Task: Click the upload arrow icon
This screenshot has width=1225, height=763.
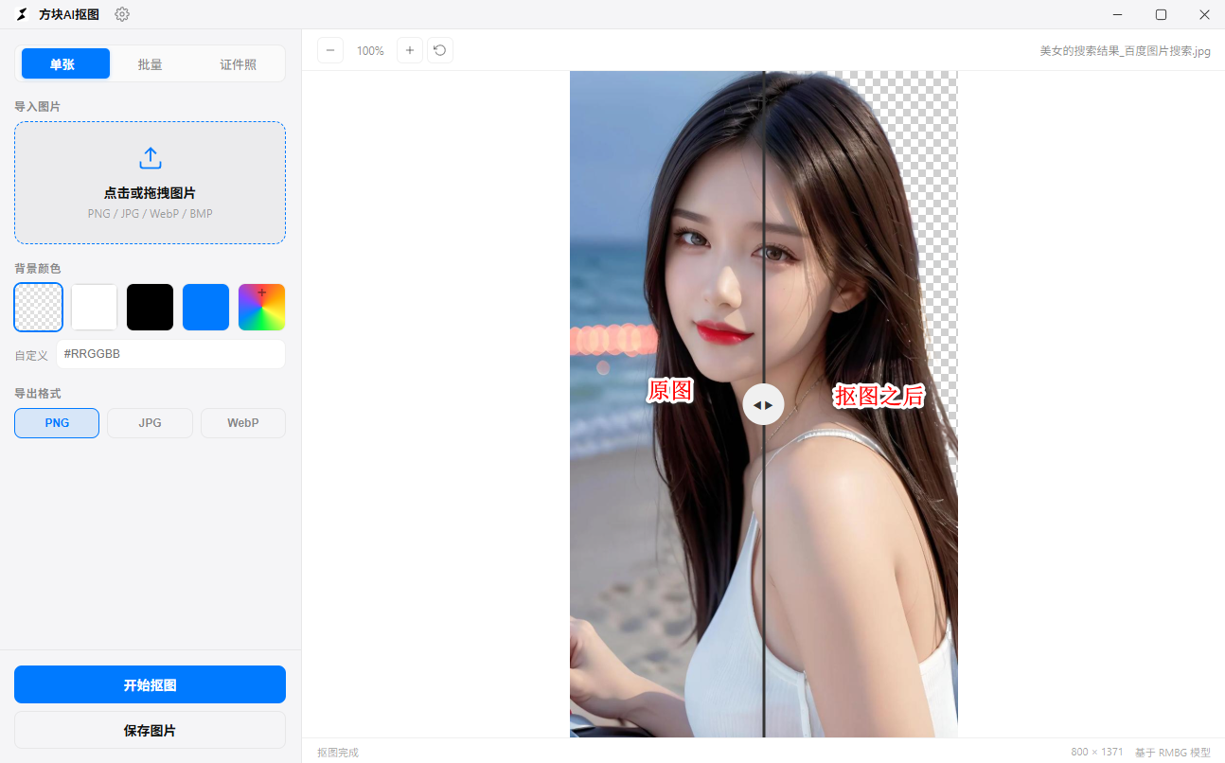Action: pos(150,158)
